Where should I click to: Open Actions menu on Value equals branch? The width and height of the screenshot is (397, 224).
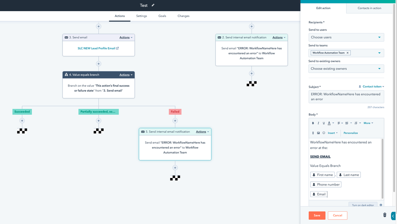[x=126, y=75]
